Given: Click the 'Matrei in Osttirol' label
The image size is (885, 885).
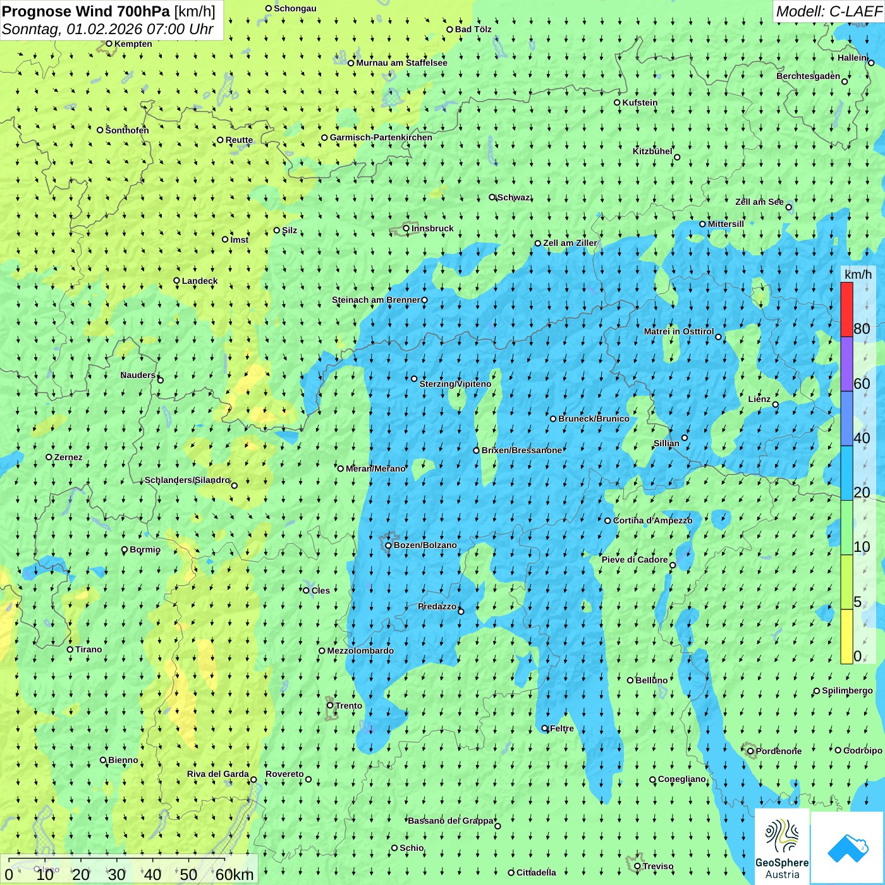Looking at the screenshot, I should (679, 331).
